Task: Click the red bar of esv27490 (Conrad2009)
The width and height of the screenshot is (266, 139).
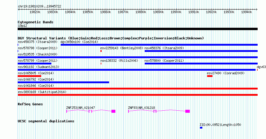Action: point(210,76)
